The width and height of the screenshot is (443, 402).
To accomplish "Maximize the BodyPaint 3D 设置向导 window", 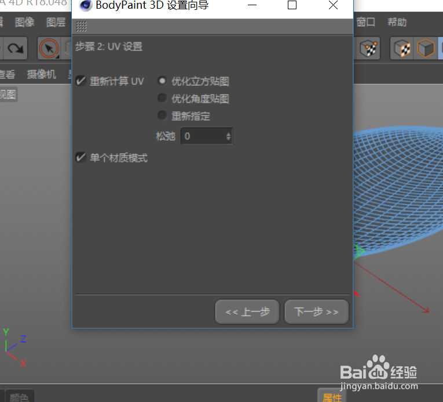I will pyautogui.click(x=292, y=5).
